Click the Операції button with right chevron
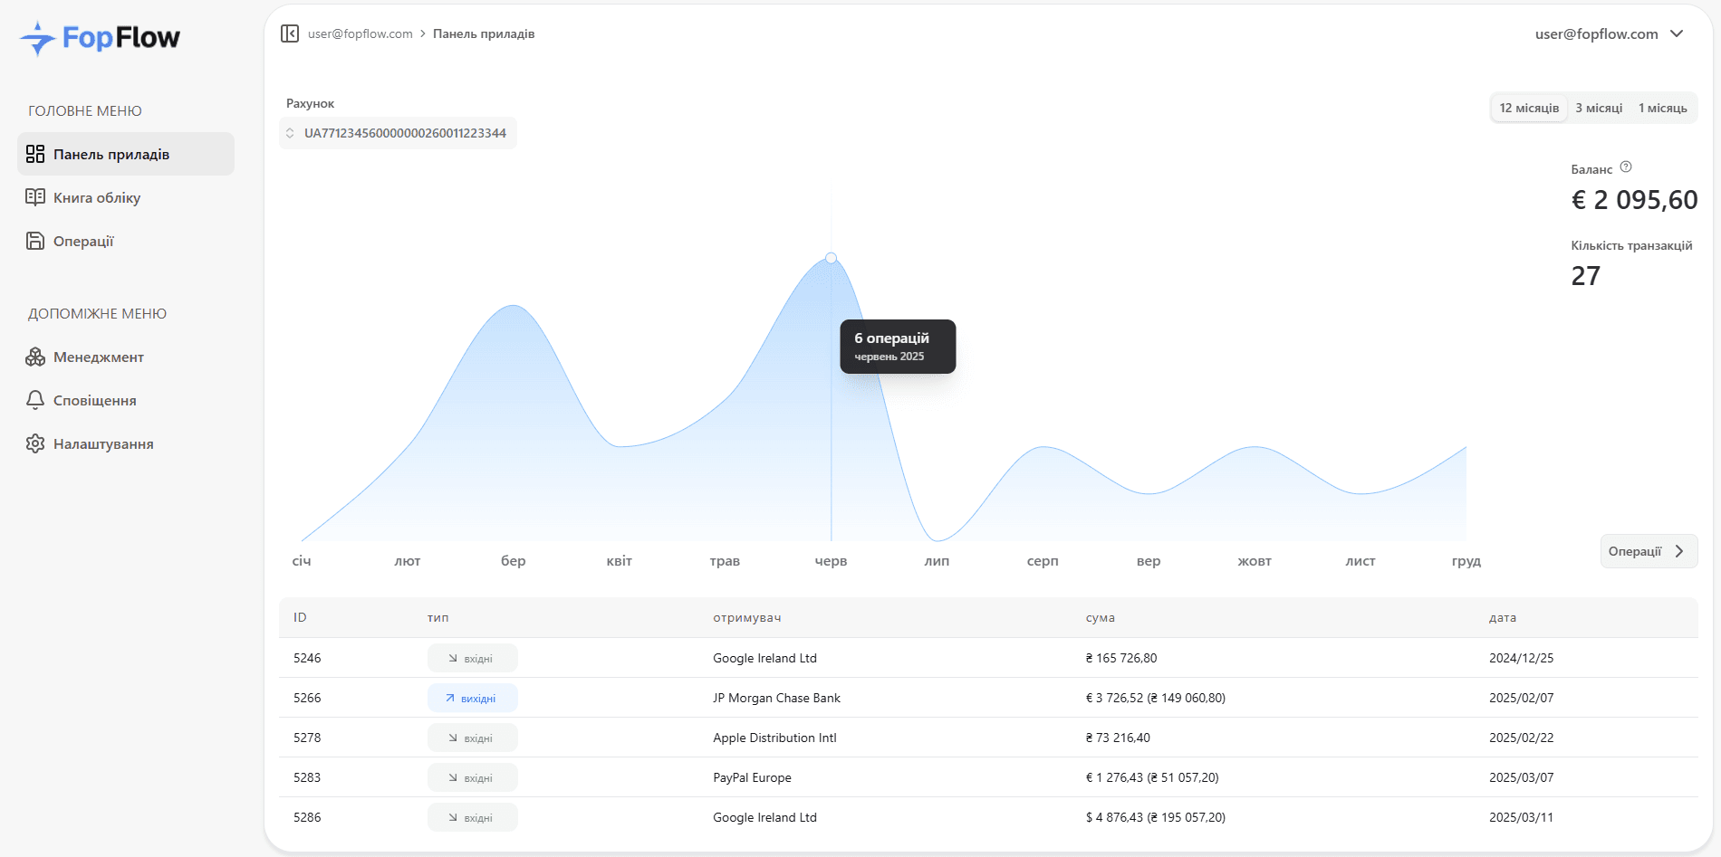 (1648, 551)
